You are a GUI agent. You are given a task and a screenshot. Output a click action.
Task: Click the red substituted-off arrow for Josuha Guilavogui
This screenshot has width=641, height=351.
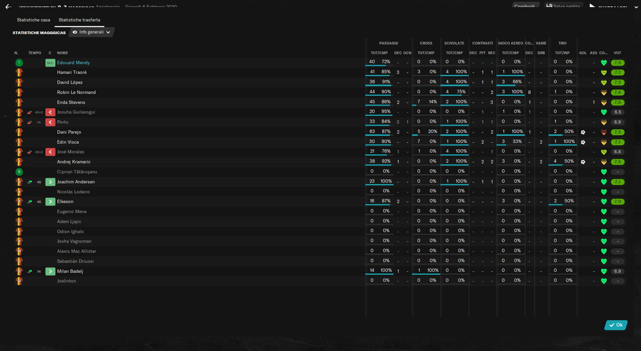point(50,112)
